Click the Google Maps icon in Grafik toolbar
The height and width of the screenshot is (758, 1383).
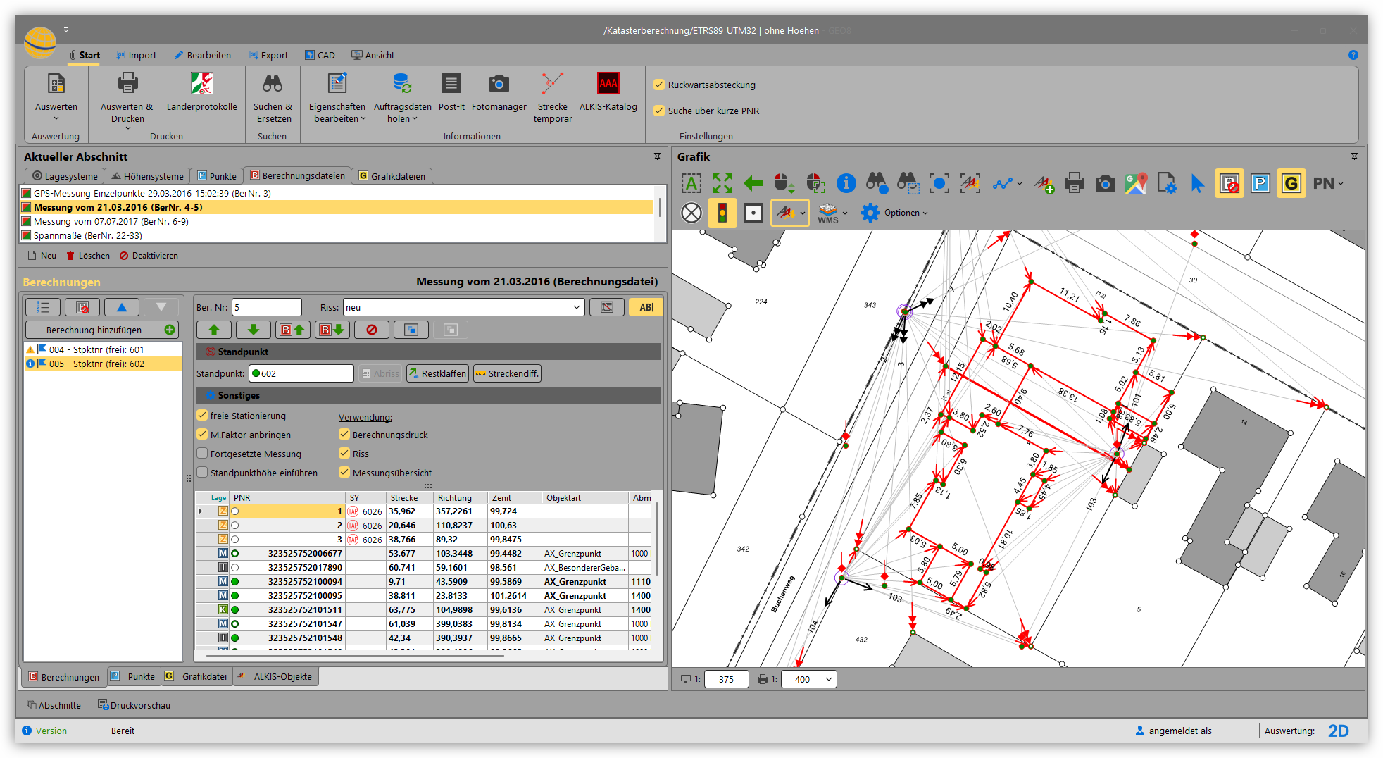tap(1135, 184)
